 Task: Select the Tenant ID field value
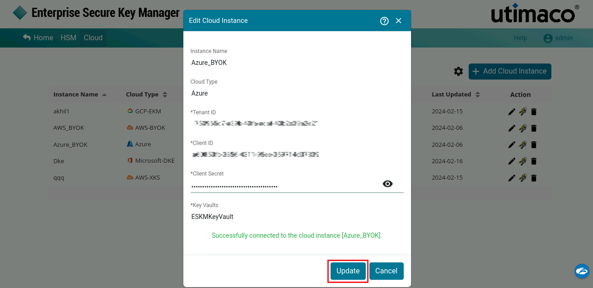[256, 123]
